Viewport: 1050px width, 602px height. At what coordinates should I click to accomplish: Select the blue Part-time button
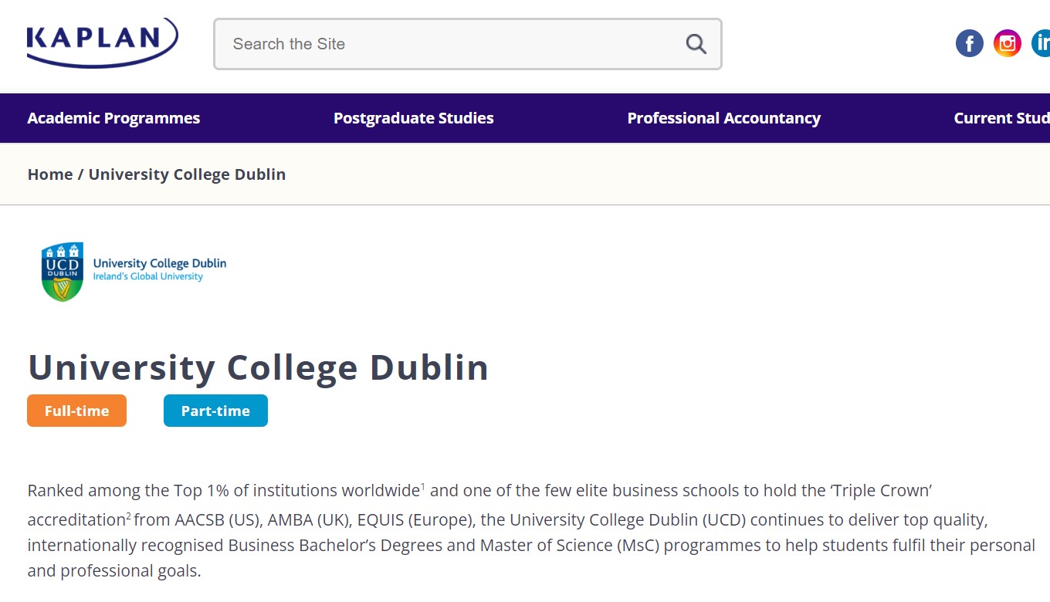coord(215,411)
